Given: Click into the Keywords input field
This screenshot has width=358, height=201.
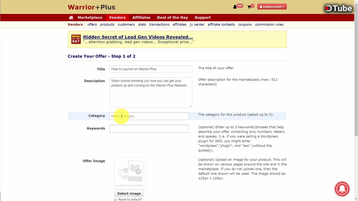Looking at the screenshot, I should point(149,128).
